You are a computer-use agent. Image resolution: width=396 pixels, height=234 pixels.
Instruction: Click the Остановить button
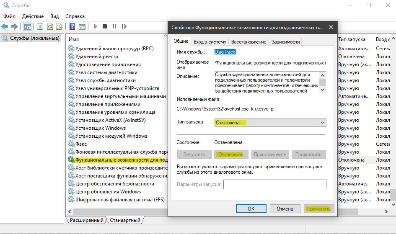231,154
